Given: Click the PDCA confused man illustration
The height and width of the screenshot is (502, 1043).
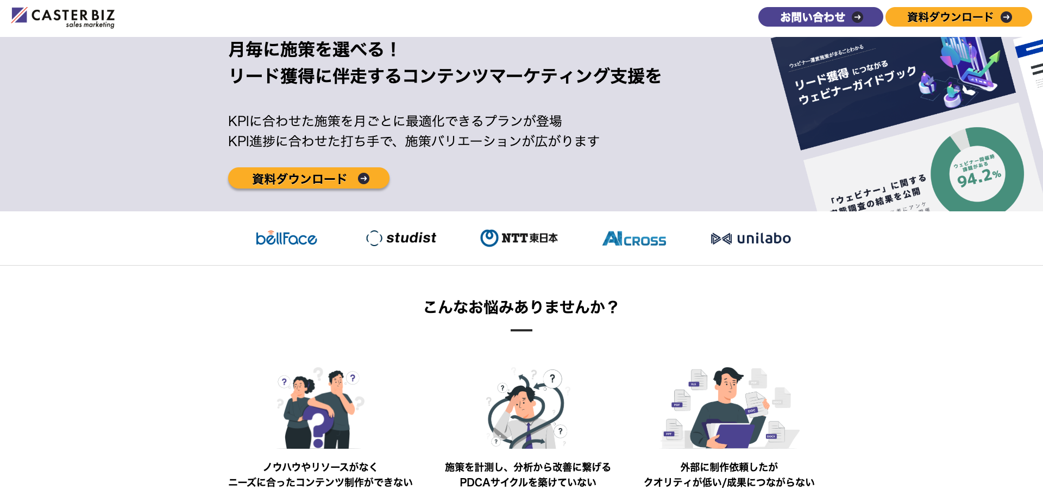Looking at the screenshot, I should [x=527, y=407].
